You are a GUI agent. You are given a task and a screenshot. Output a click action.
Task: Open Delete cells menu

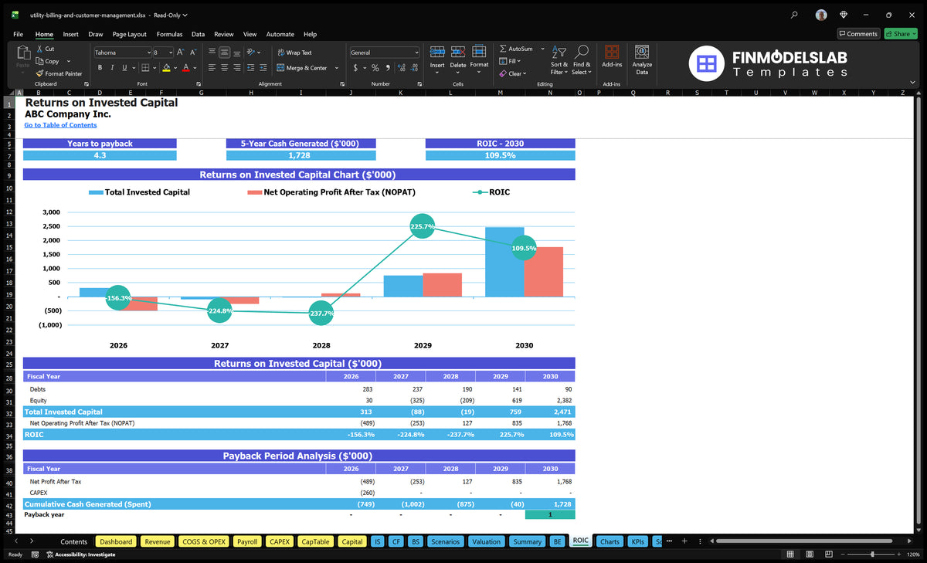[x=458, y=59]
